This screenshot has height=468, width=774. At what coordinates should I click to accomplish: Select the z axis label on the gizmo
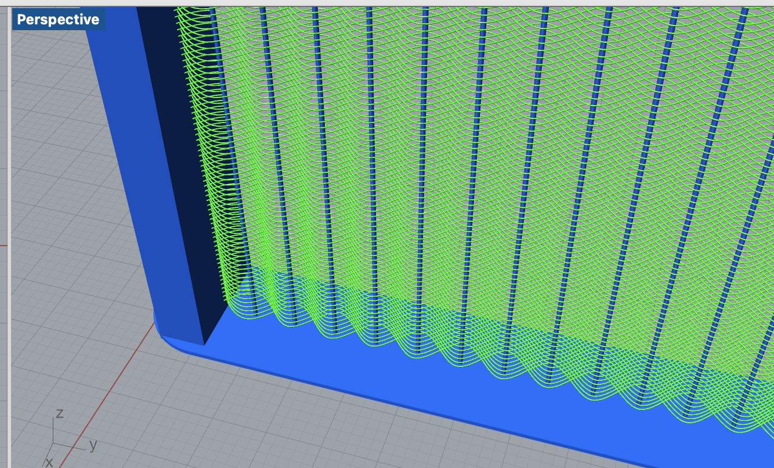pyautogui.click(x=60, y=413)
